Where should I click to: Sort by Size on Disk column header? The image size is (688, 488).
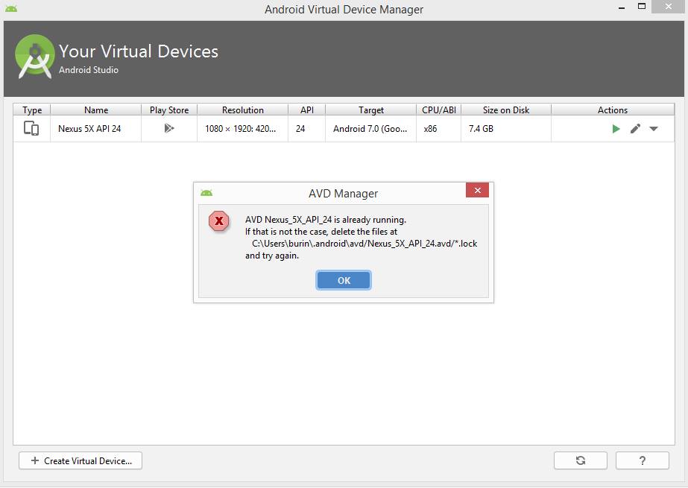(506, 110)
